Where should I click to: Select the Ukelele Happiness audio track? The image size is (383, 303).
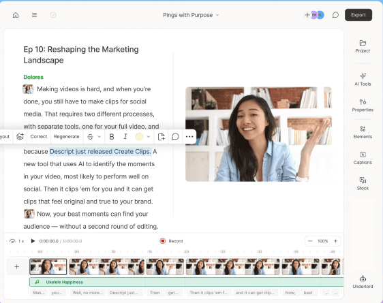click(186, 282)
